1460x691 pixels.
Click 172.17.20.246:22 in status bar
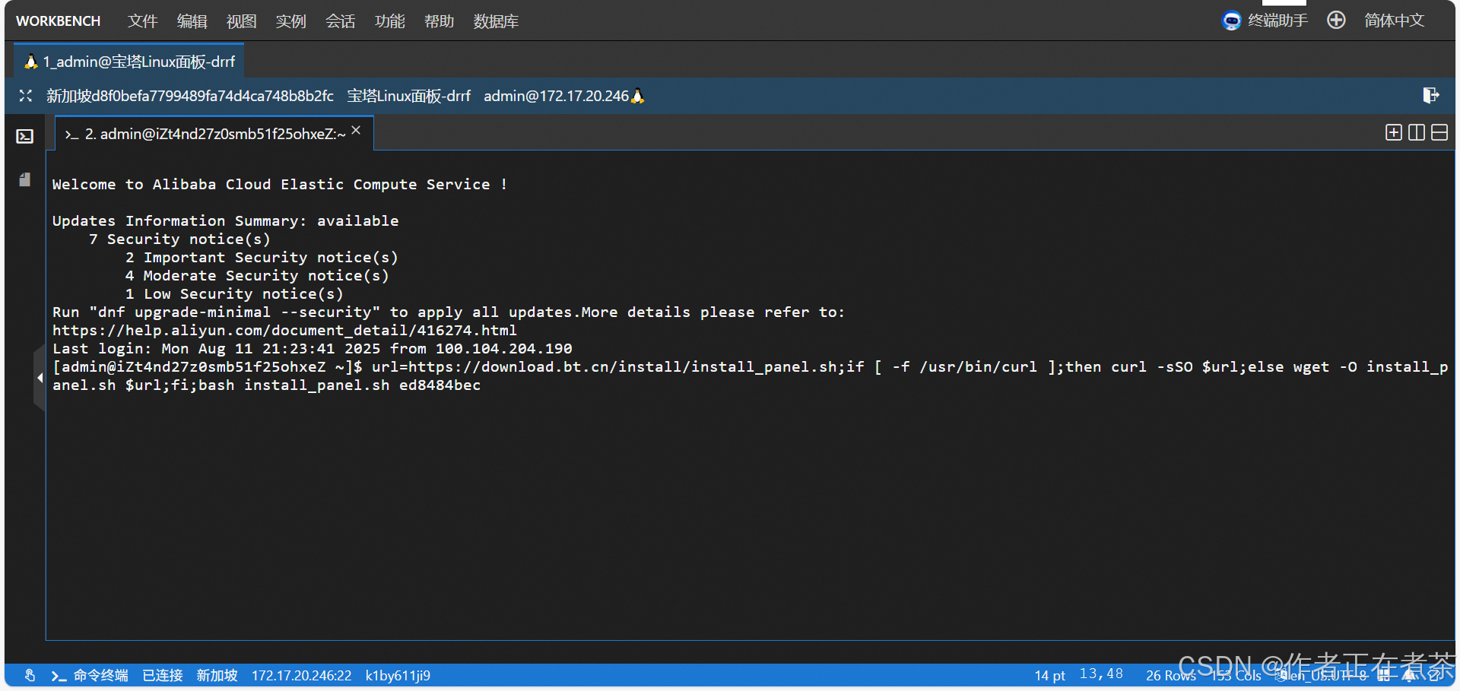pos(302,675)
